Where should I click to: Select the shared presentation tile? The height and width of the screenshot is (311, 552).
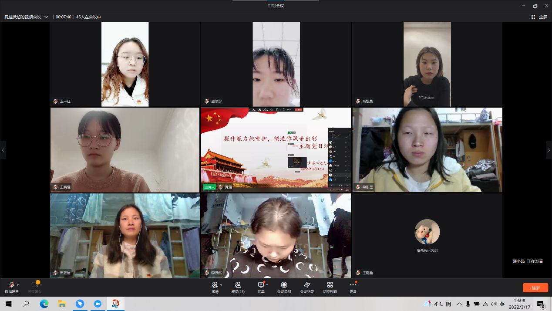tap(276, 149)
